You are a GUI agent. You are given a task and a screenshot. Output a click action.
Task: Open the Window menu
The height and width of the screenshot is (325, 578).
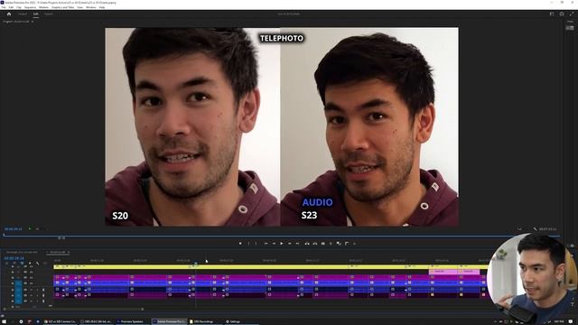[x=90, y=7]
